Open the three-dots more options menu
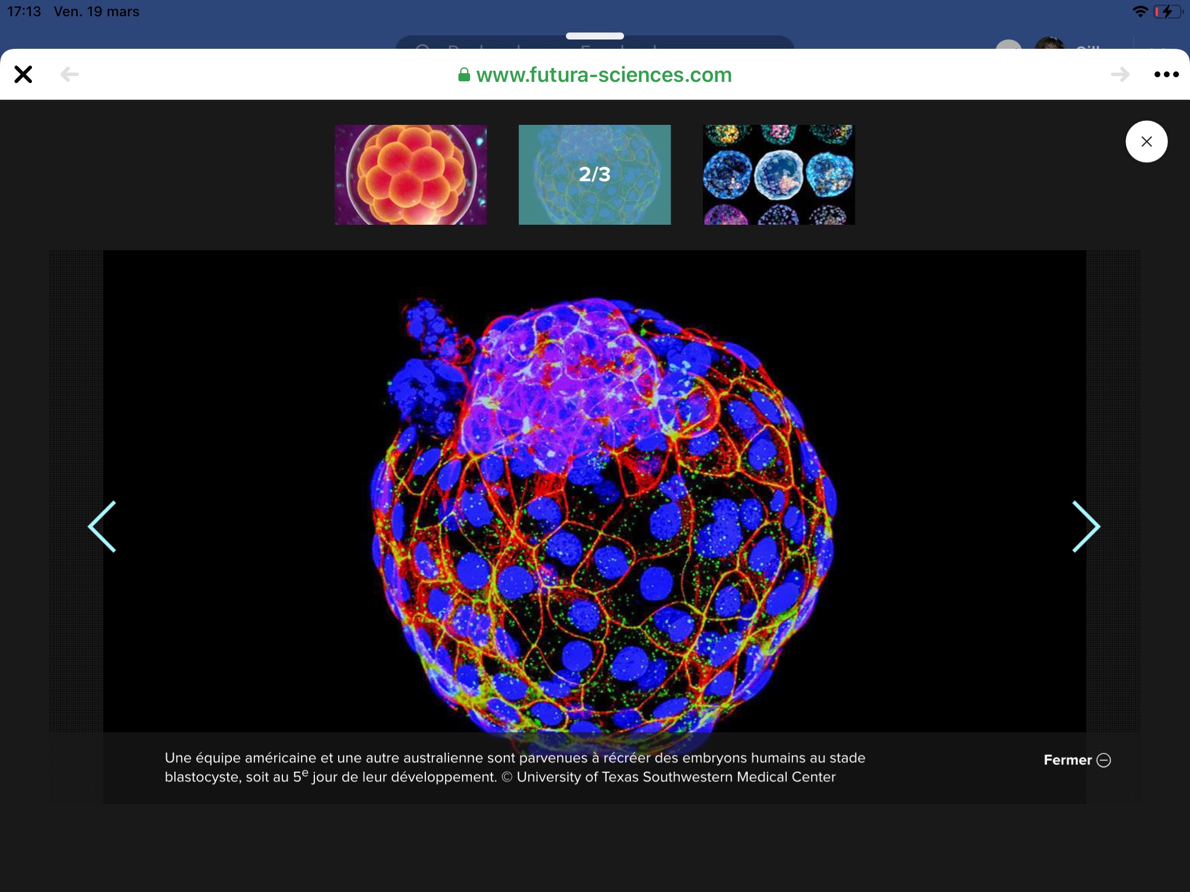 tap(1166, 74)
